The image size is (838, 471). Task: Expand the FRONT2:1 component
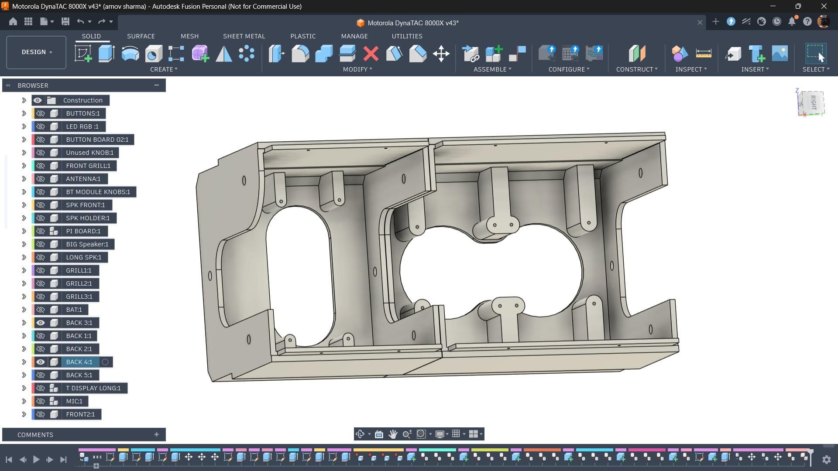pos(24,414)
